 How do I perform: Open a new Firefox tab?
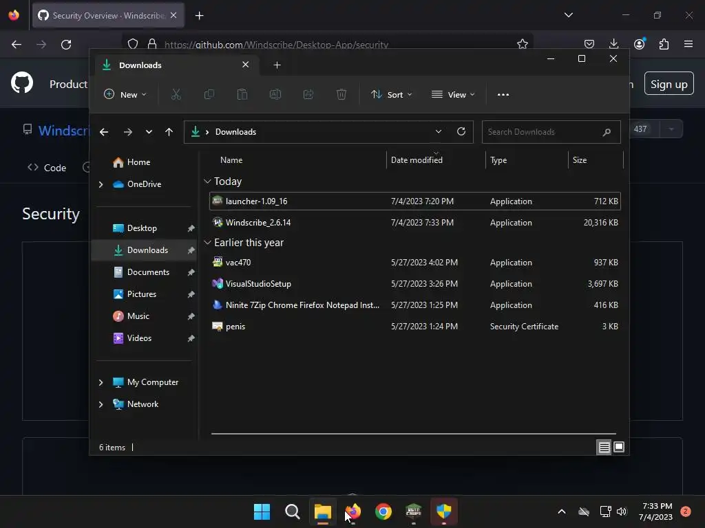click(x=199, y=16)
